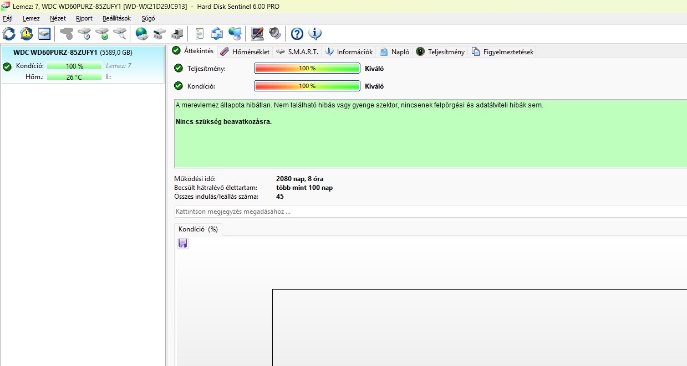Click green check icon beside Teljesítmény
The width and height of the screenshot is (687, 366).
tap(179, 68)
